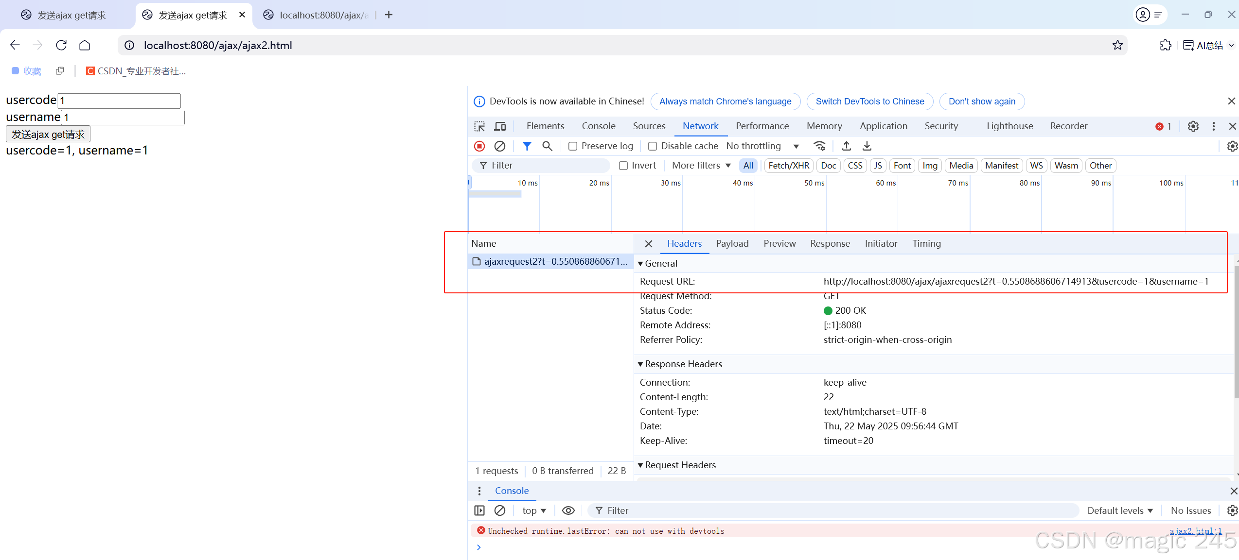Viewport: 1239px width, 560px height.
Task: Toggle the network filter funnel icon
Action: click(x=527, y=146)
